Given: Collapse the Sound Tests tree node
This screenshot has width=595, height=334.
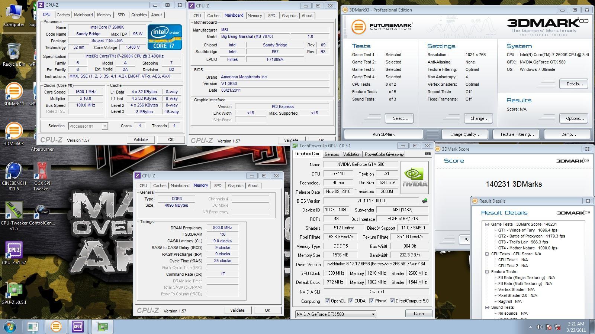Looking at the screenshot, I should point(487,307).
